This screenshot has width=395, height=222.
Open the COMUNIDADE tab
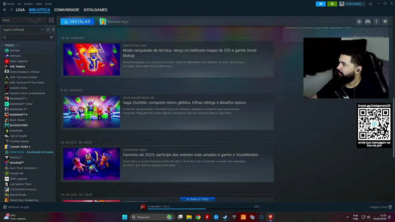coord(67,10)
